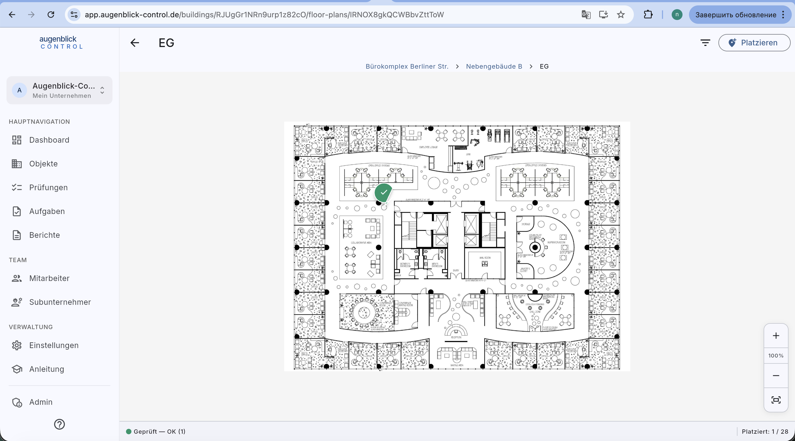Screen dimensions: 795x441
Task: Open Mitarbeiter in the sidebar
Action: point(59,278)
